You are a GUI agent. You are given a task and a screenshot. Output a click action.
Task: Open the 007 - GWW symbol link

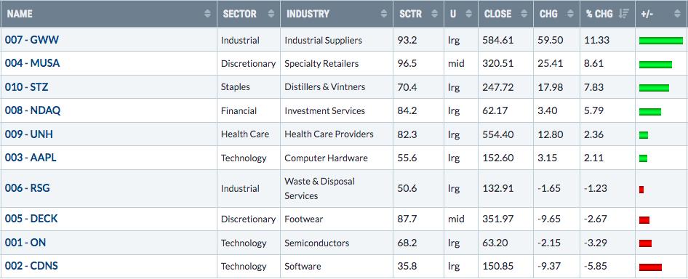coord(31,40)
